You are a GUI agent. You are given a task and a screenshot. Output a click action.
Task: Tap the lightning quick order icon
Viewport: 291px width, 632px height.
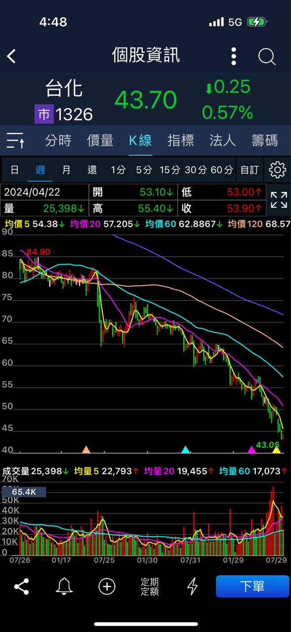click(192, 587)
